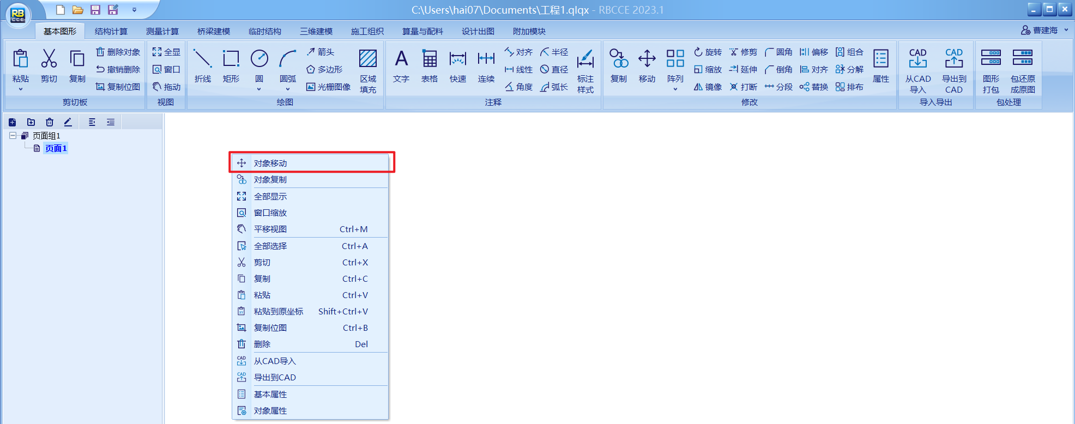This screenshot has height=424, width=1075.
Task: Collapse the 页面组1 tree node
Action: (13, 135)
